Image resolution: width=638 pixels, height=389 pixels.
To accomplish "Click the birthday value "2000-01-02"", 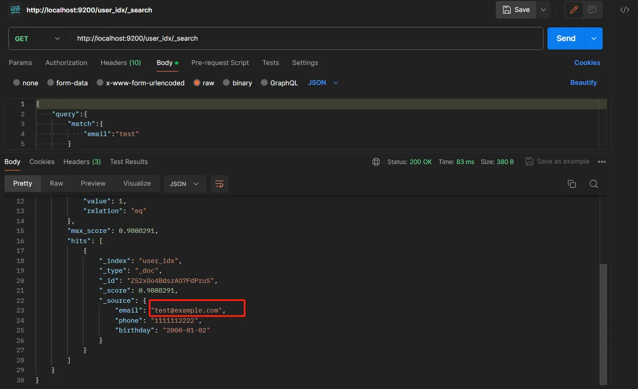I will (186, 330).
